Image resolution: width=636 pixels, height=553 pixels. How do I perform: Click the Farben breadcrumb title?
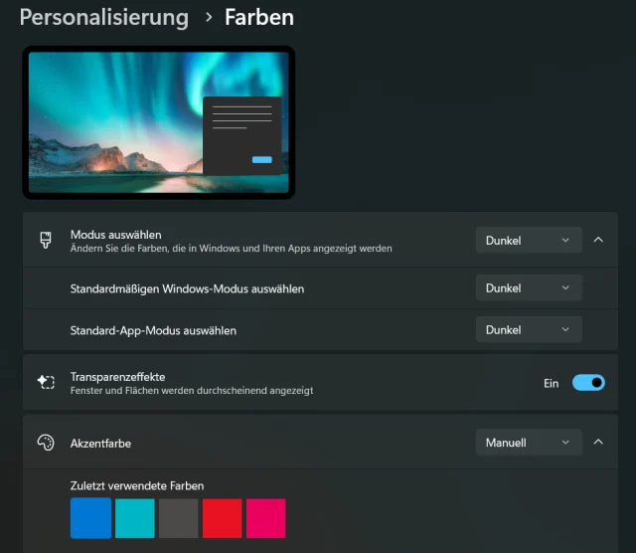259,18
